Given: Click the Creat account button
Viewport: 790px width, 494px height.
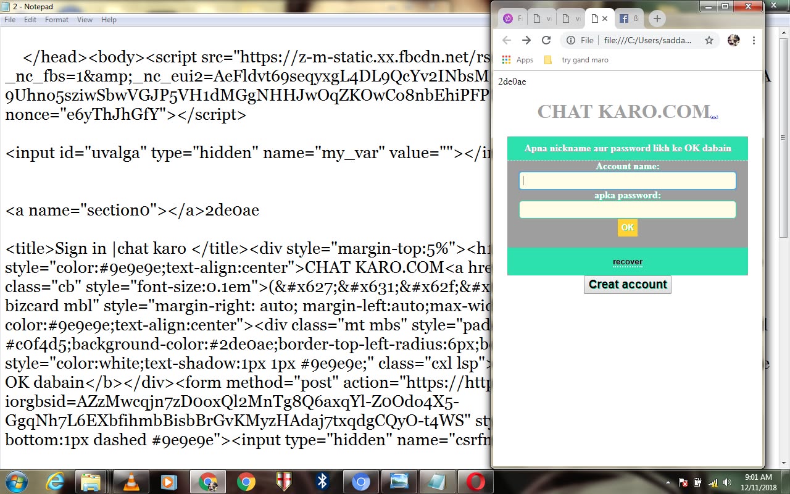Looking at the screenshot, I should click(628, 285).
